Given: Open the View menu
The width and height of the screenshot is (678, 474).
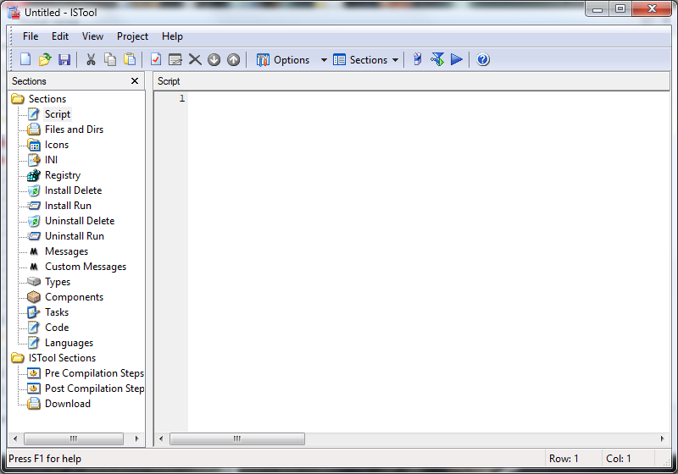Looking at the screenshot, I should click(92, 36).
